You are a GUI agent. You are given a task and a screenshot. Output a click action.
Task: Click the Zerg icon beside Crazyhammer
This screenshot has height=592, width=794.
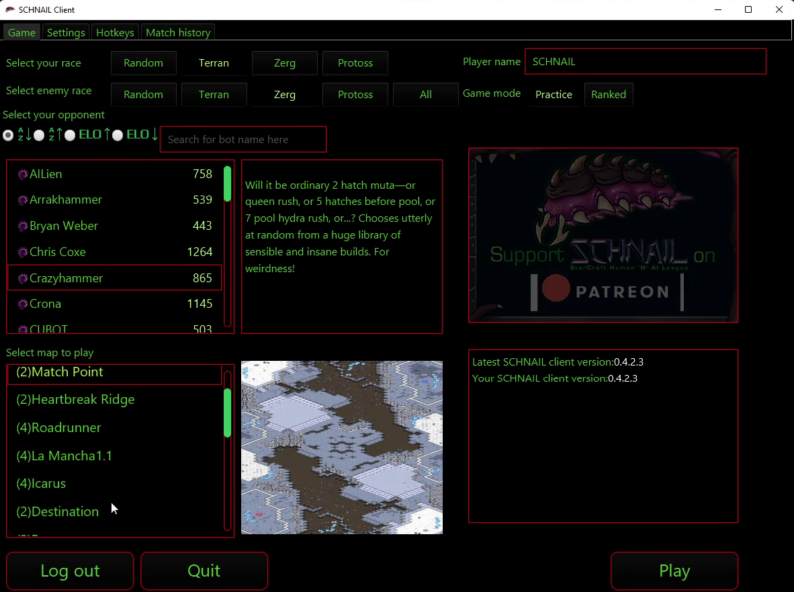click(x=23, y=278)
